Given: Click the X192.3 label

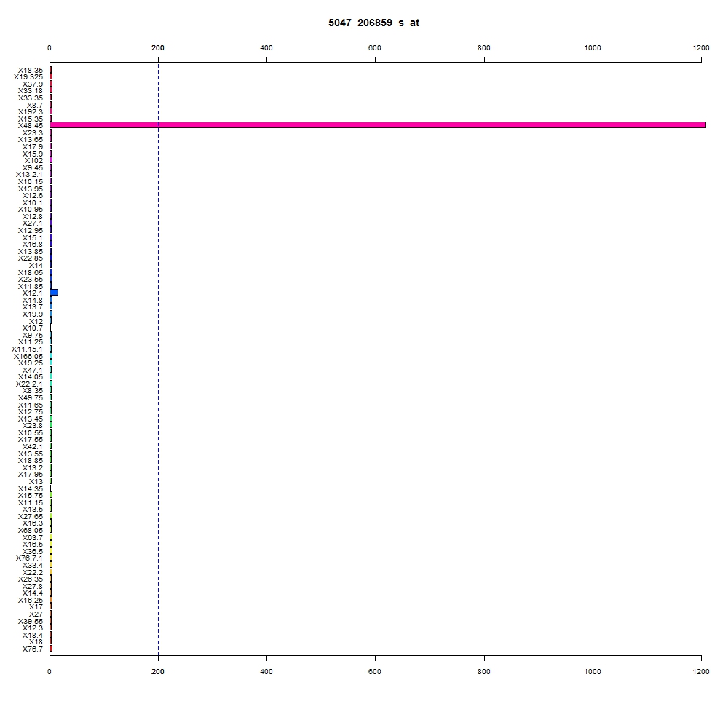Looking at the screenshot, I should click(30, 112).
